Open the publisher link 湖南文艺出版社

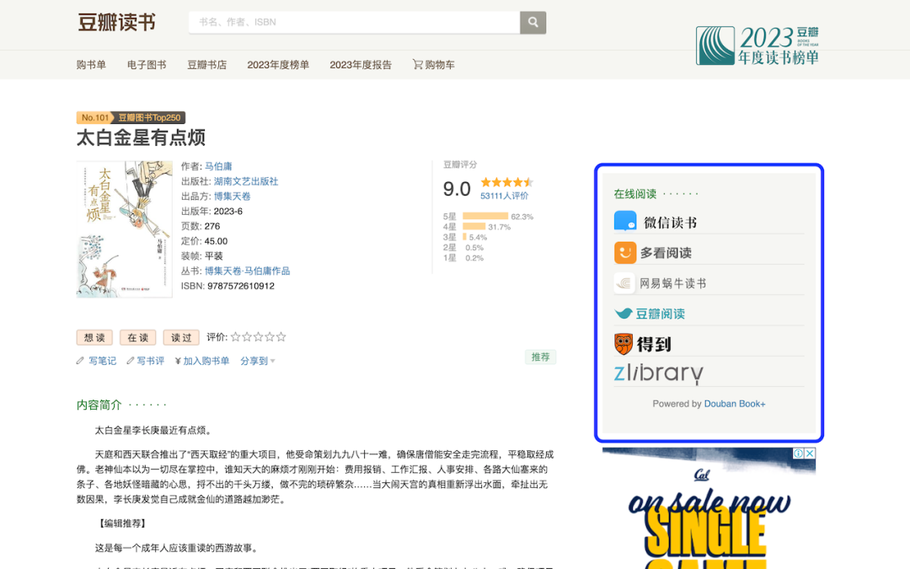pyautogui.click(x=246, y=181)
